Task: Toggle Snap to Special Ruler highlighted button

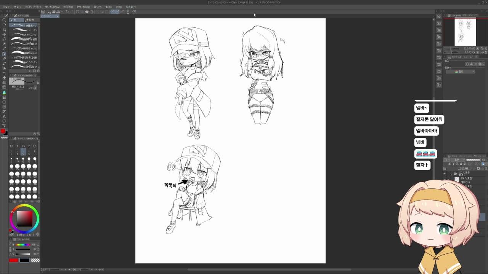Action: (x=118, y=11)
